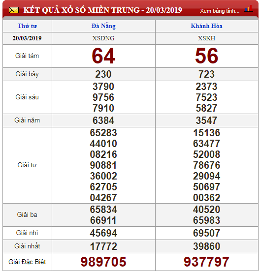
Task: Click the number 78676
Action: [206, 165]
